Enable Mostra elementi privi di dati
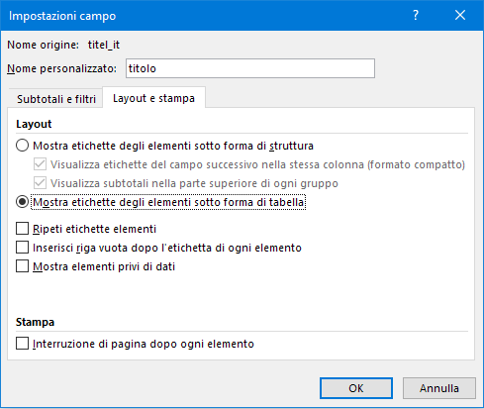The height and width of the screenshot is (409, 484). pyautogui.click(x=22, y=266)
